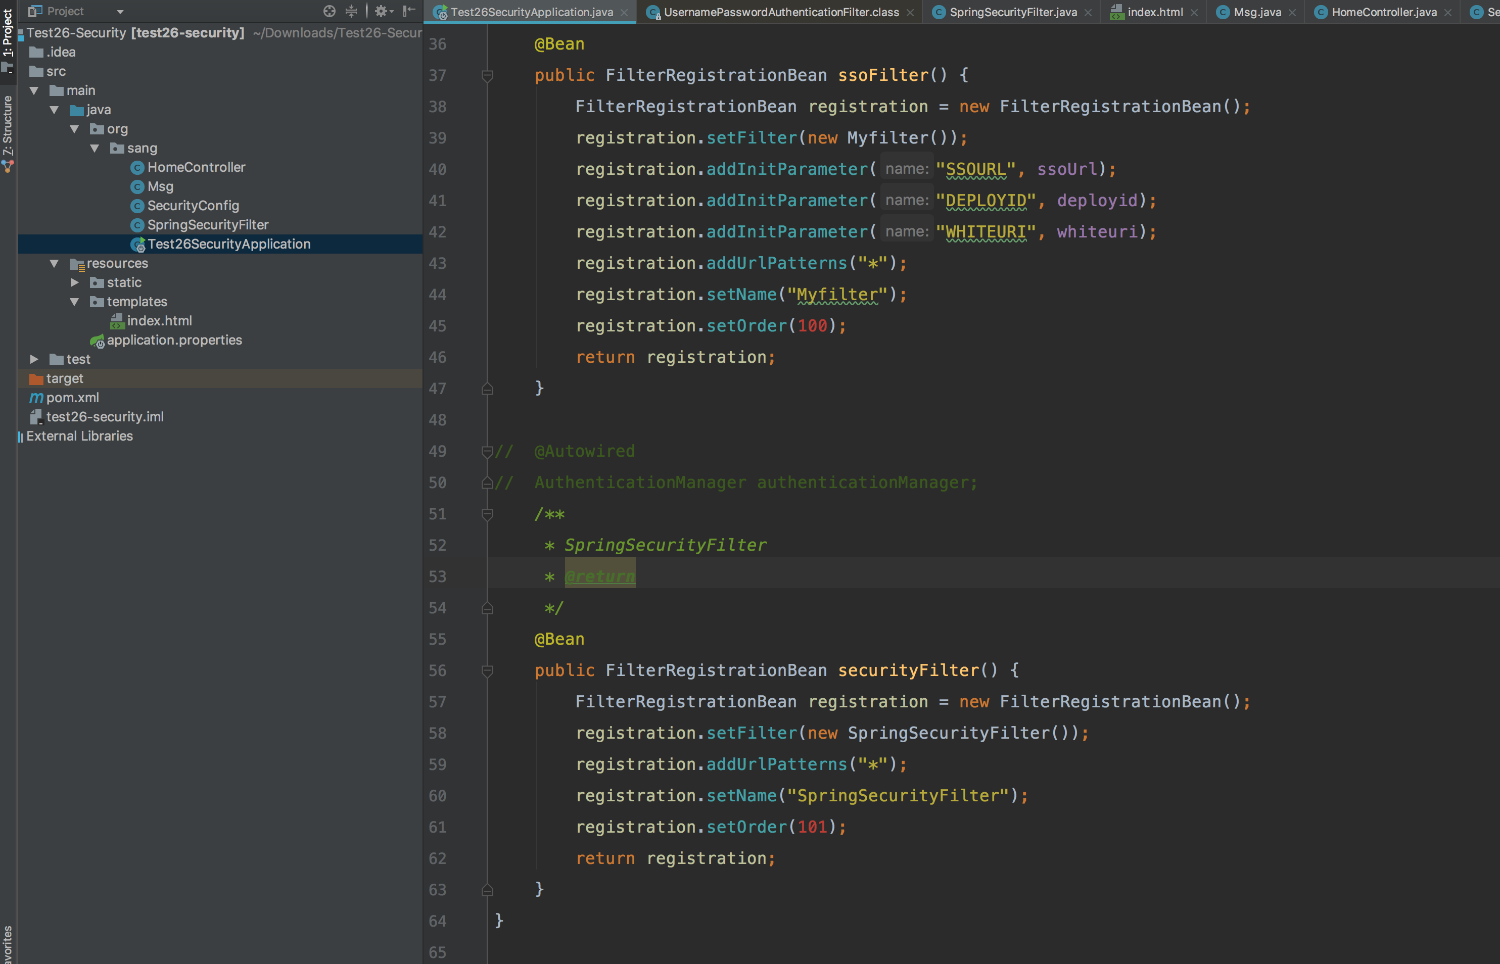1500x964 pixels.
Task: Open the Structure side tool window
Action: (x=8, y=125)
